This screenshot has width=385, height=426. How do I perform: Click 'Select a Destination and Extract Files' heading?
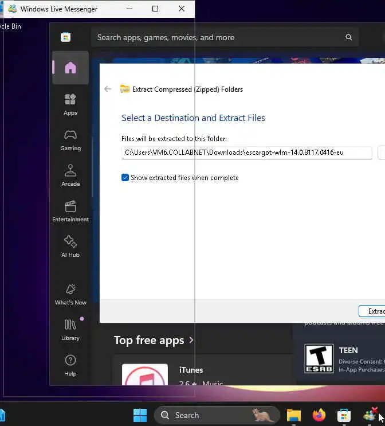[x=193, y=118]
